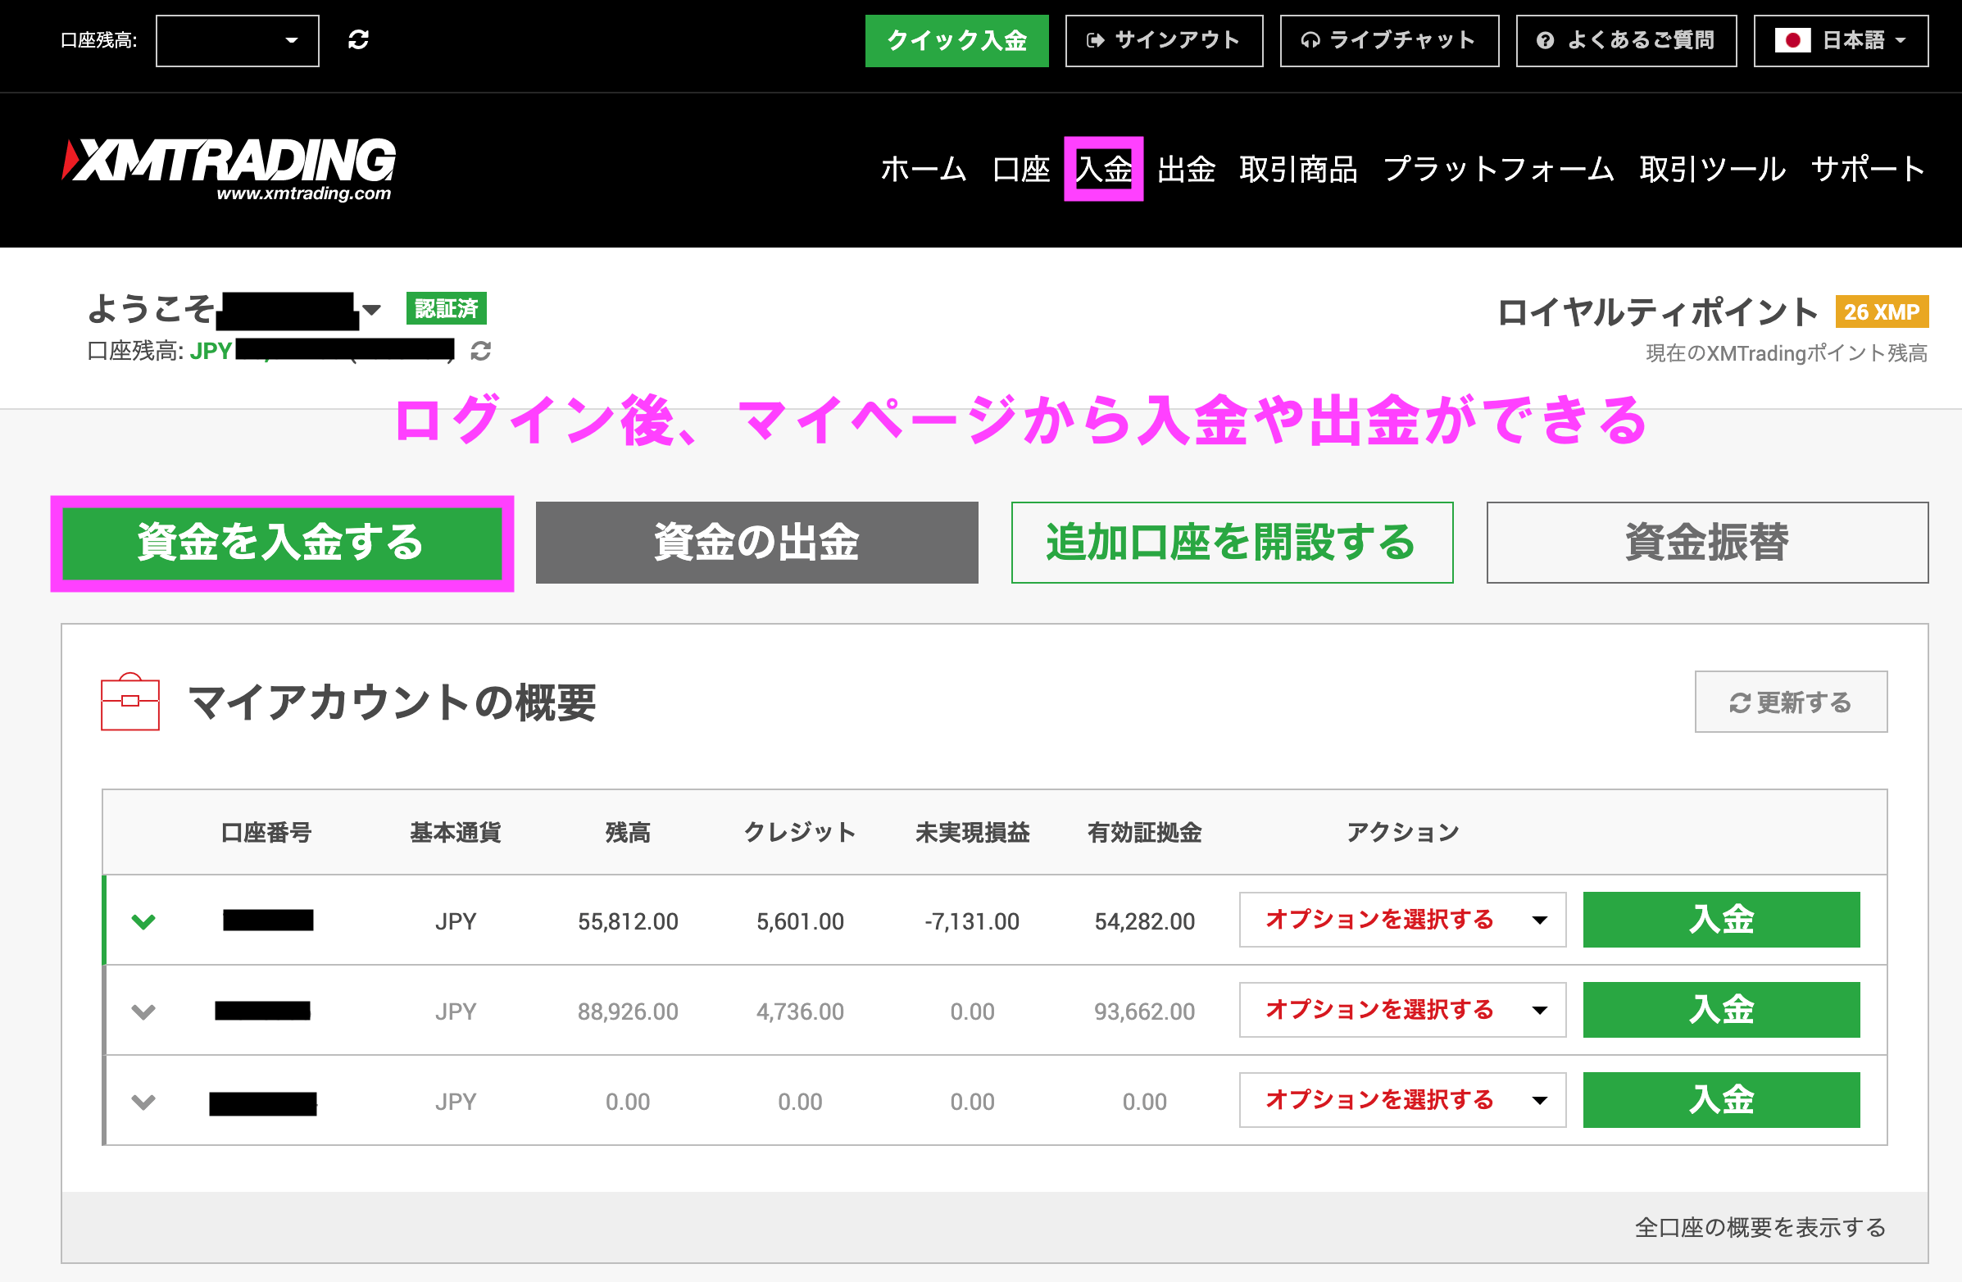Open オプションを選択する dropdown in the 55,812.00 row
The width and height of the screenshot is (1962, 1282).
1402,919
